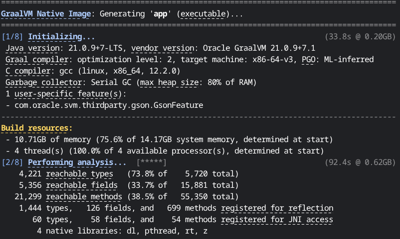Click the '15,881 total' fields figure
The image size is (400, 239).
[207, 185]
